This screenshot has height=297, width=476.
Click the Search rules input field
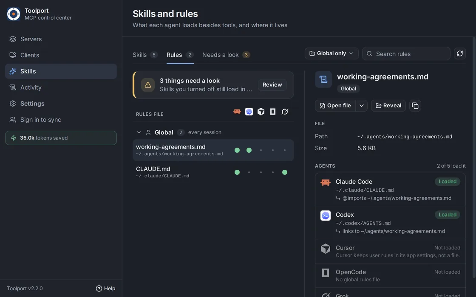[406, 53]
